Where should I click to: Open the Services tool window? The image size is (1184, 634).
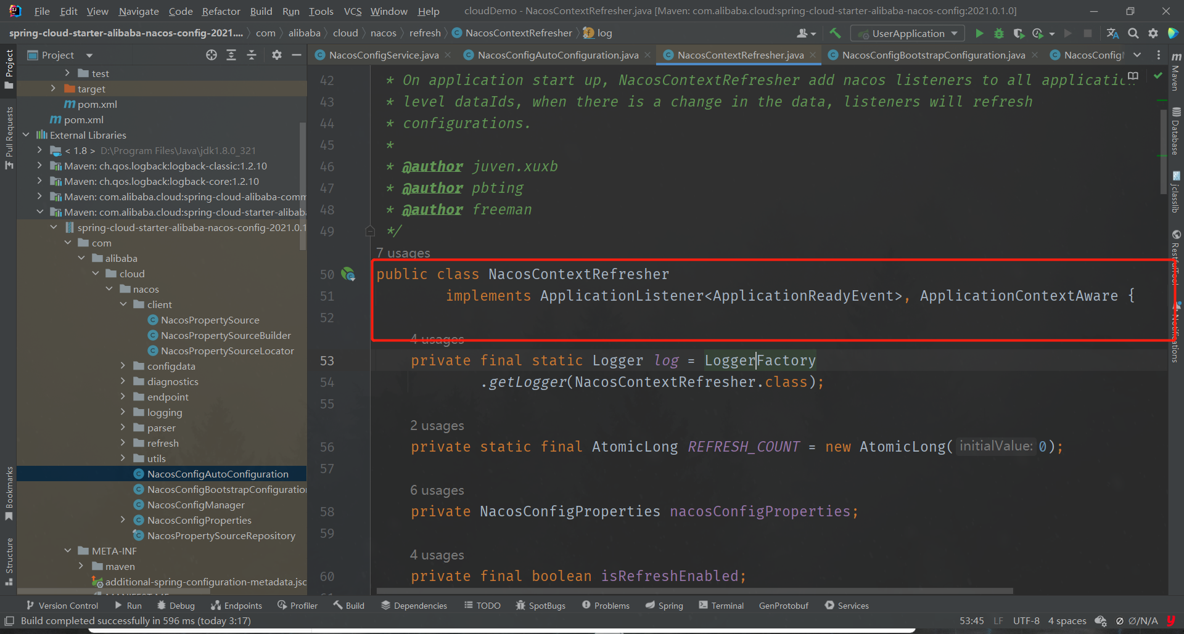(846, 606)
